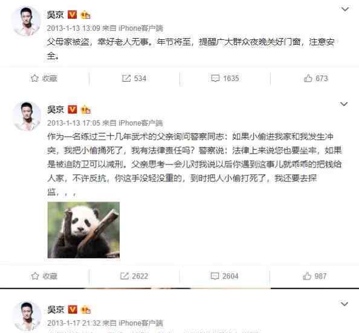Viewport: 359px width, 333px height.
Task: Like the second post with 987 likes
Action: 315,276
